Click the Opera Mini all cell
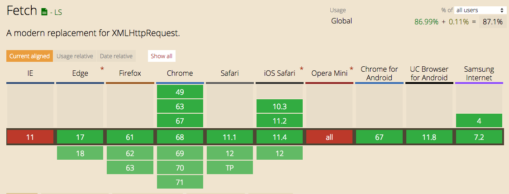This screenshot has height=194, width=509. coord(329,137)
